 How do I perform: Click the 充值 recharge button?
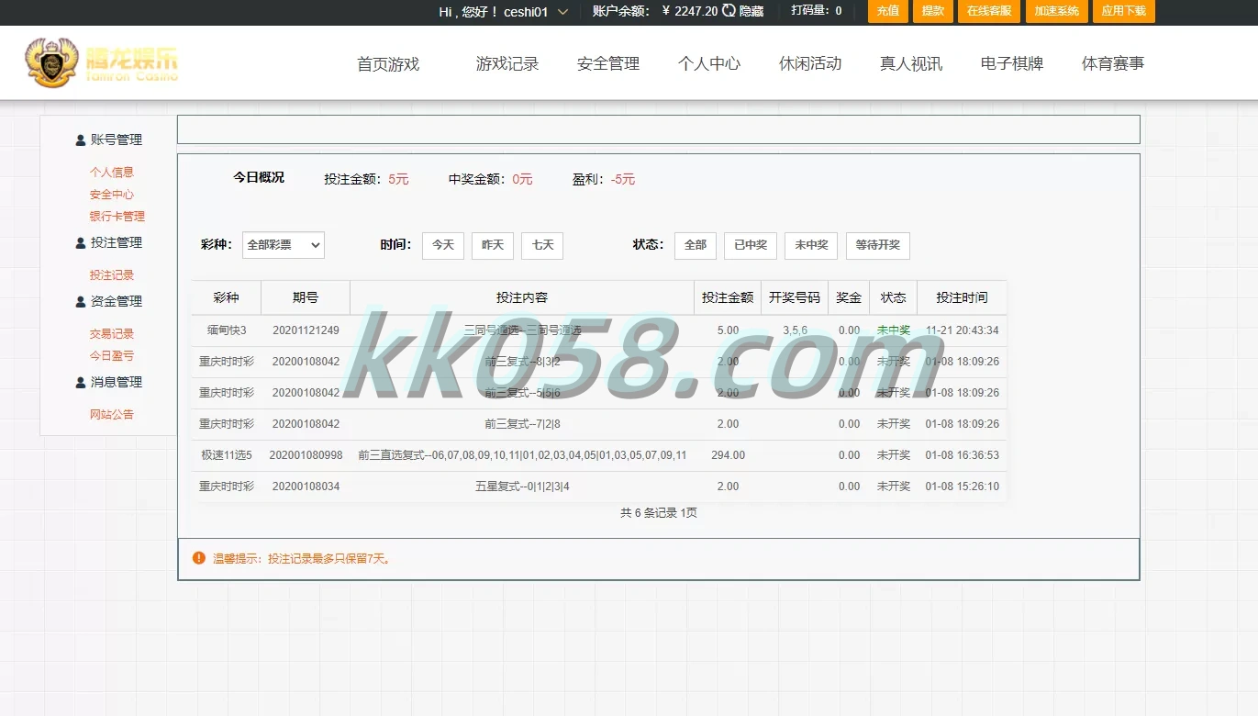(887, 11)
